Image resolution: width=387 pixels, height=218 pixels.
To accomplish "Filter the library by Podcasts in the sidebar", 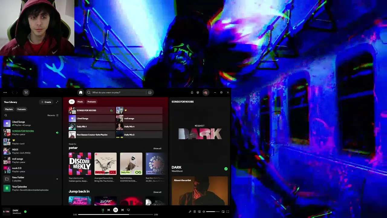I will coord(21,109).
